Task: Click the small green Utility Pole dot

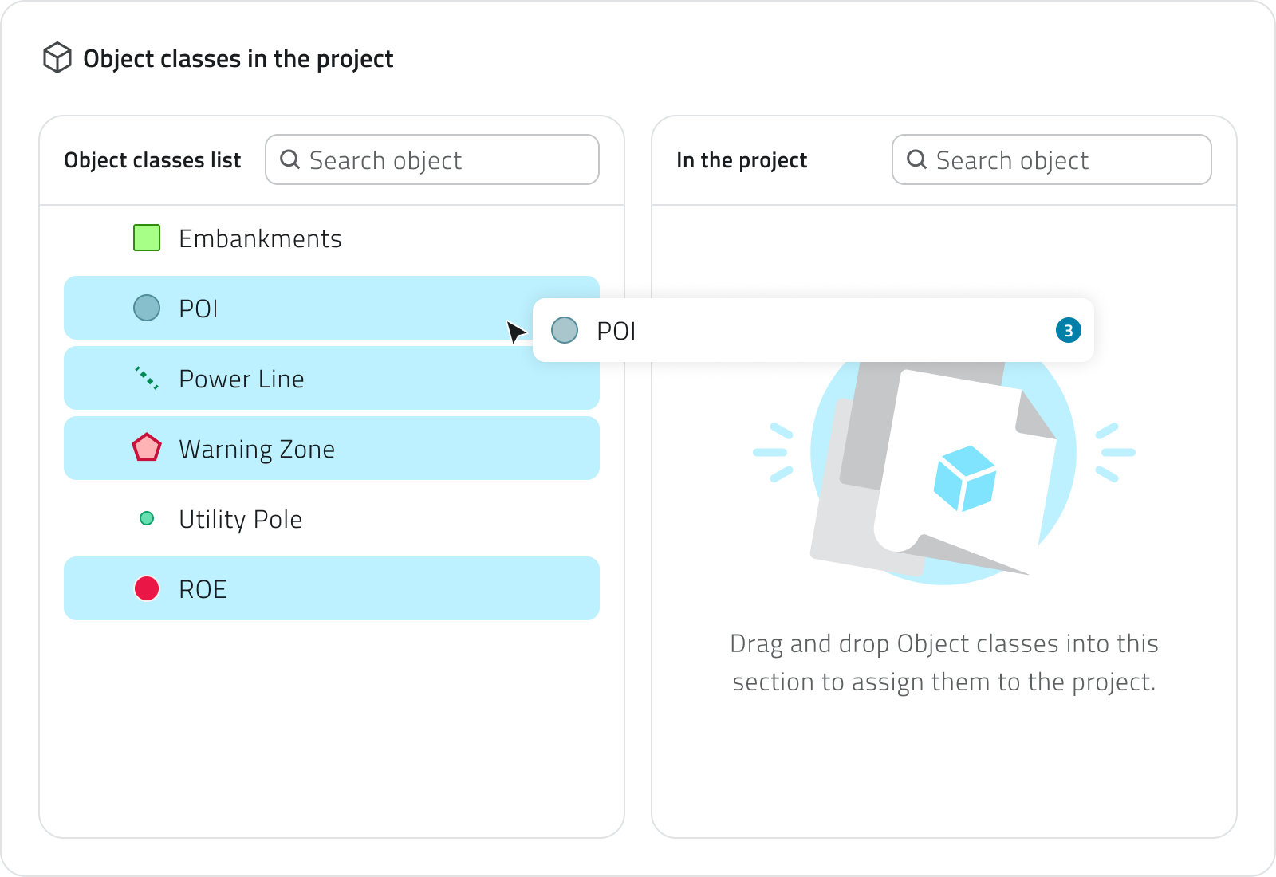Action: coord(147,519)
